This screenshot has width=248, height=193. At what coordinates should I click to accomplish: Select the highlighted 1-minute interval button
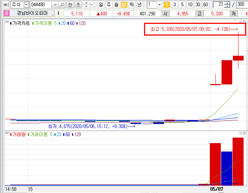coord(166,5)
